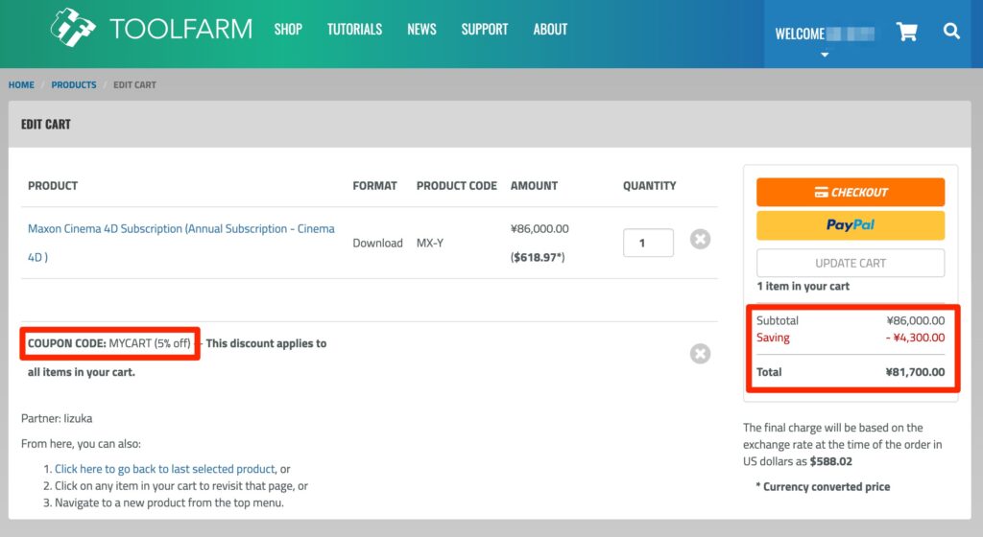The image size is (983, 537).
Task: Go to Home breadcrumb
Action: [21, 84]
